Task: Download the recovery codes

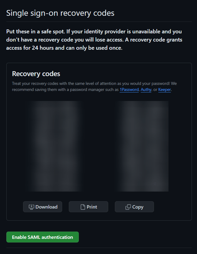Action: click(43, 207)
